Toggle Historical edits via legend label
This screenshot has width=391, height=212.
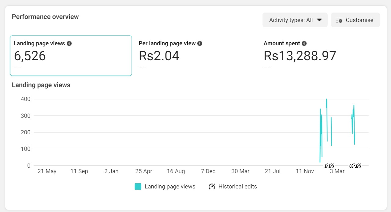(237, 187)
